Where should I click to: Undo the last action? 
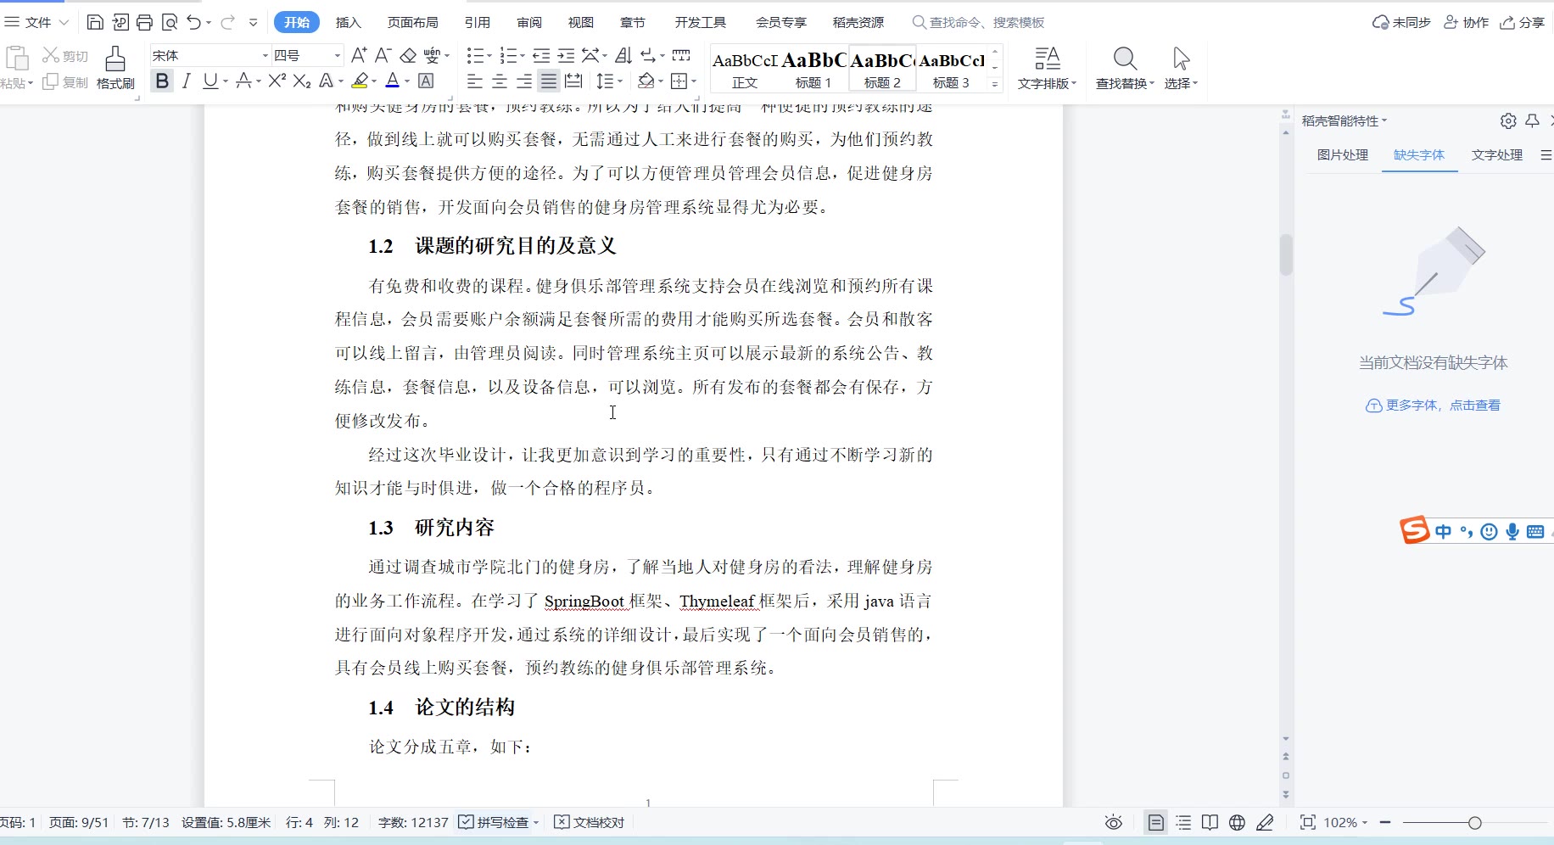point(194,23)
